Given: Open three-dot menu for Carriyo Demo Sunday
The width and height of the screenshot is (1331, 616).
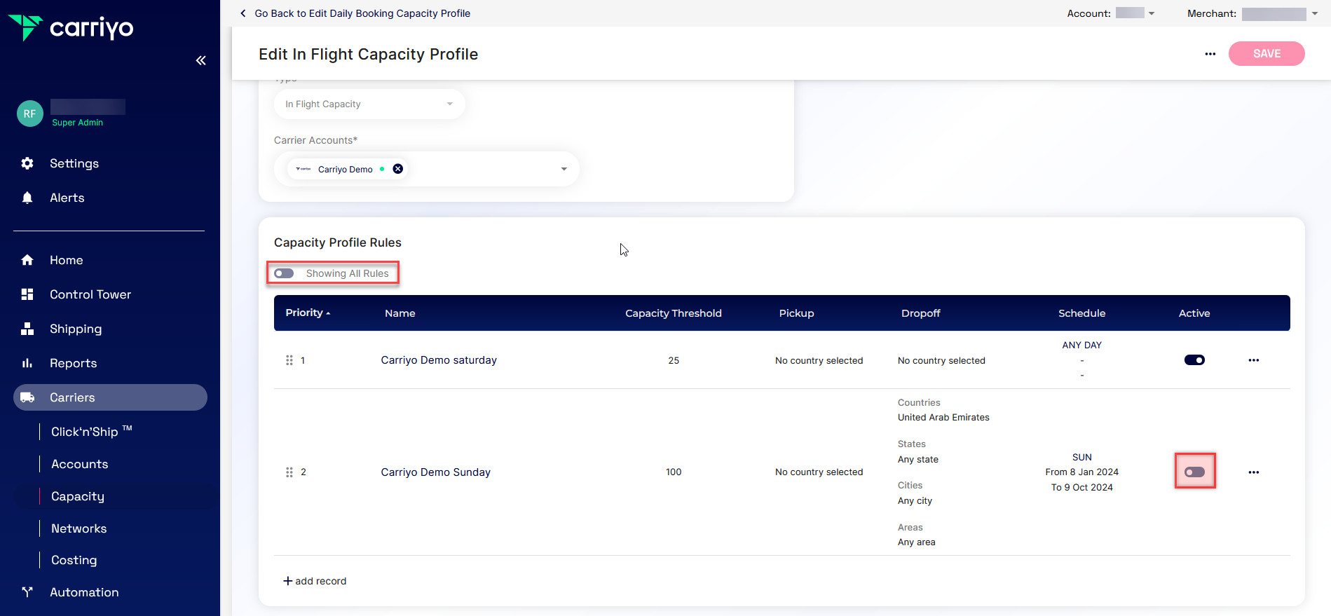Looking at the screenshot, I should 1253,472.
